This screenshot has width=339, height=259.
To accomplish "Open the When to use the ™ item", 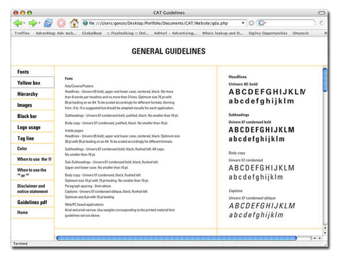I will (32, 173).
